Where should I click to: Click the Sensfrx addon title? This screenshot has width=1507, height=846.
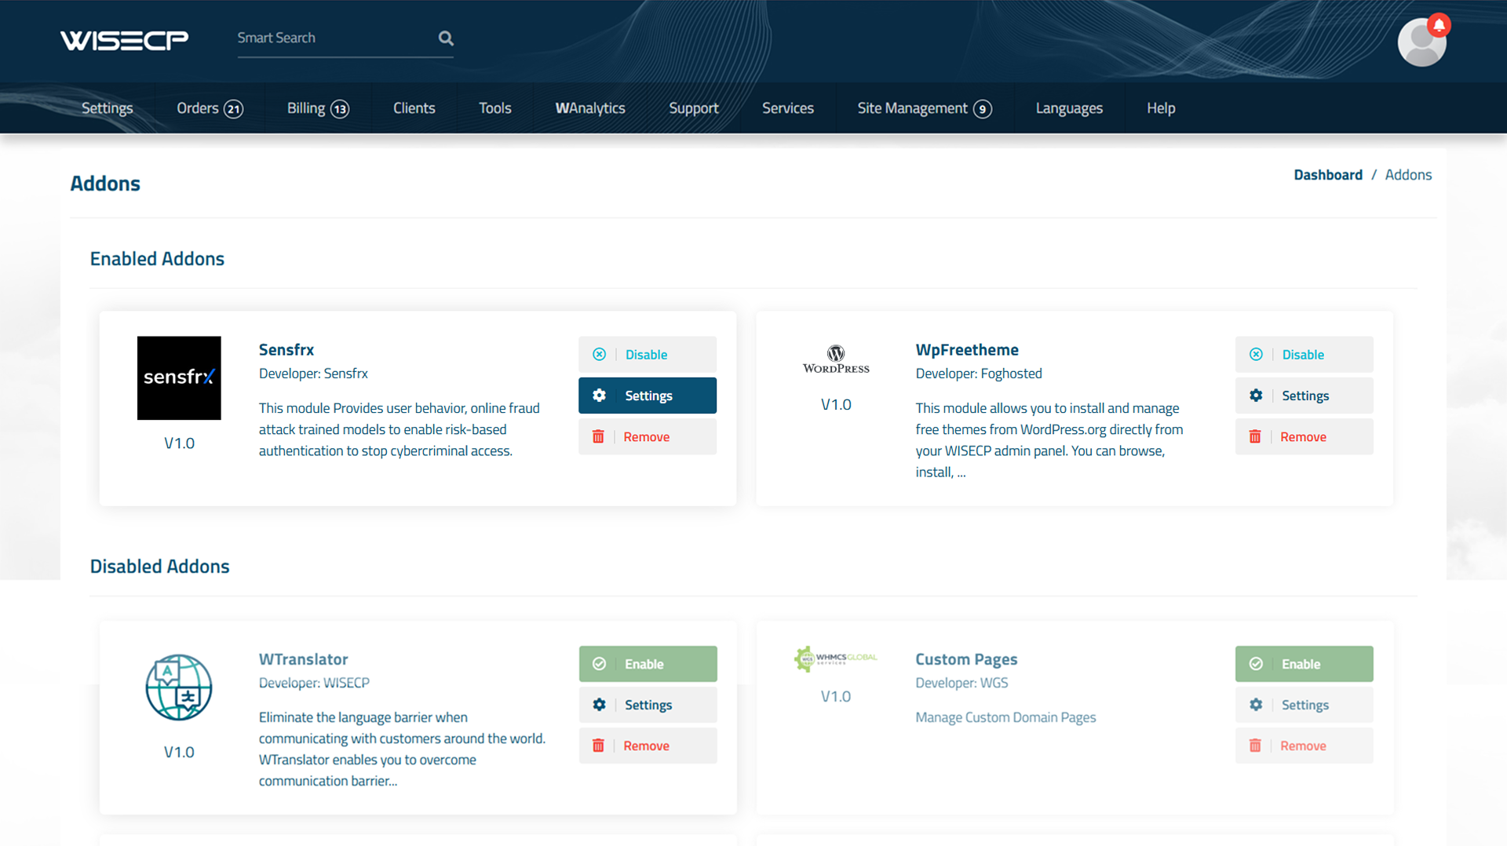point(286,350)
